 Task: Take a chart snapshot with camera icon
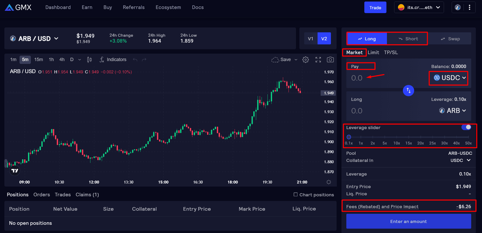coord(330,60)
